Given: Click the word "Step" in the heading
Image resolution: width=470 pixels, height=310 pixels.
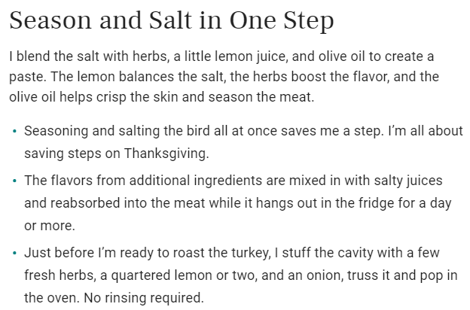Looking at the screenshot, I should point(309,21).
